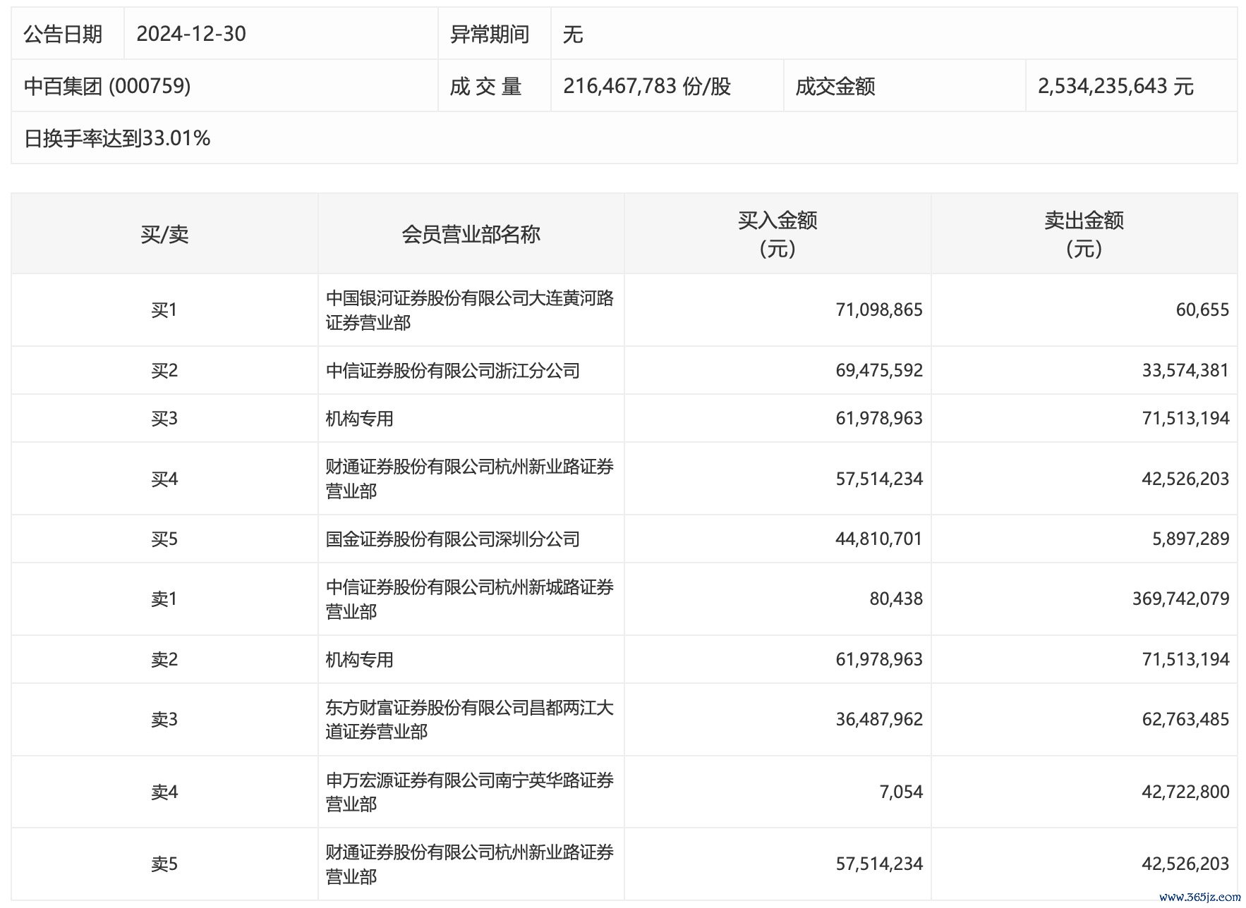The image size is (1246, 908).
Task: Select the 卖2 row label
Action: tap(164, 659)
